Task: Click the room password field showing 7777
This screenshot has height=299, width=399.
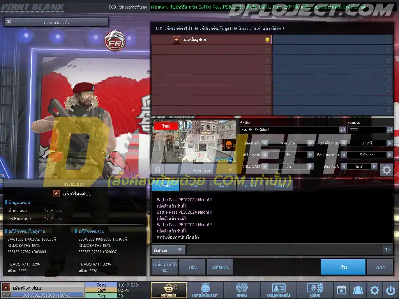Action: coord(367,130)
